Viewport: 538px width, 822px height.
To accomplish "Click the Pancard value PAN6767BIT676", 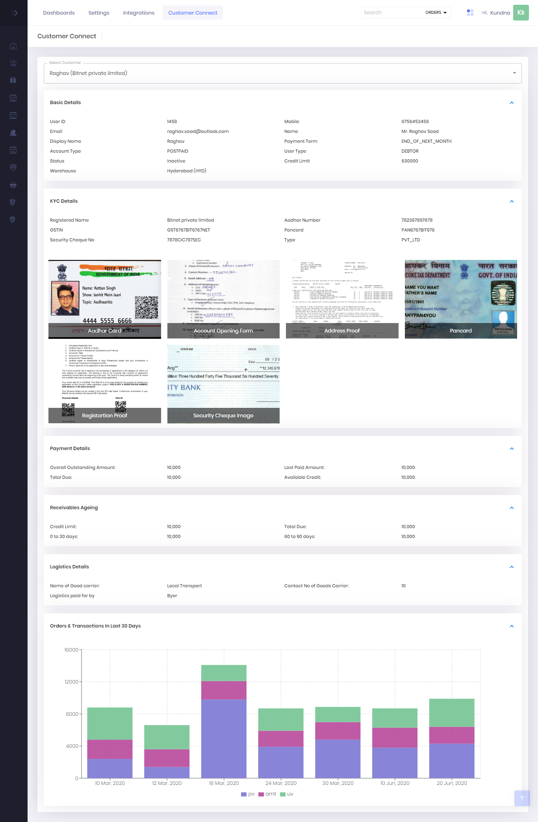I will [418, 230].
